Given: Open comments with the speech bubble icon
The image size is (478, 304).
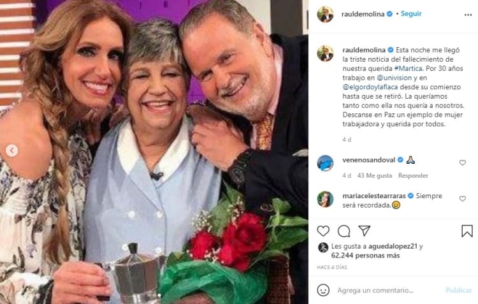Looking at the screenshot, I should pos(344,231).
